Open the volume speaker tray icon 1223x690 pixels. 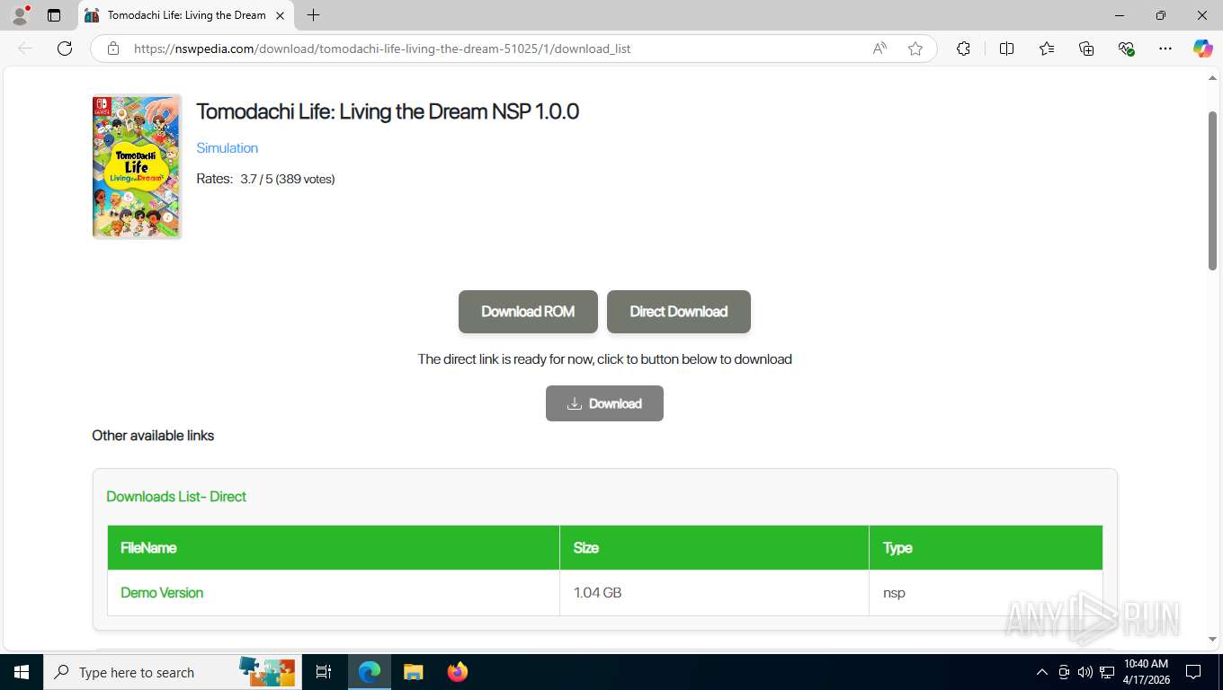pyautogui.click(x=1085, y=672)
